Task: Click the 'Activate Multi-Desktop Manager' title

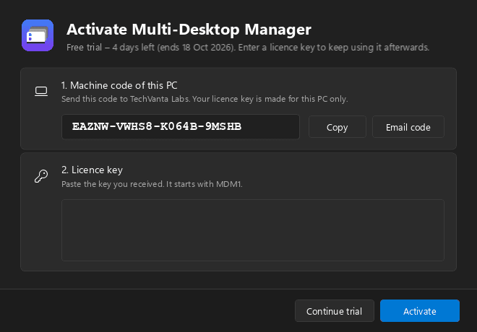Action: click(189, 30)
